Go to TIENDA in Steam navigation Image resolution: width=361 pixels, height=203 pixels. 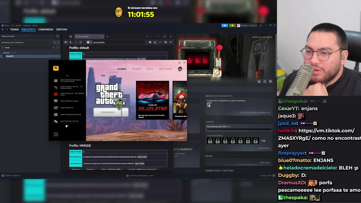pos(14,29)
